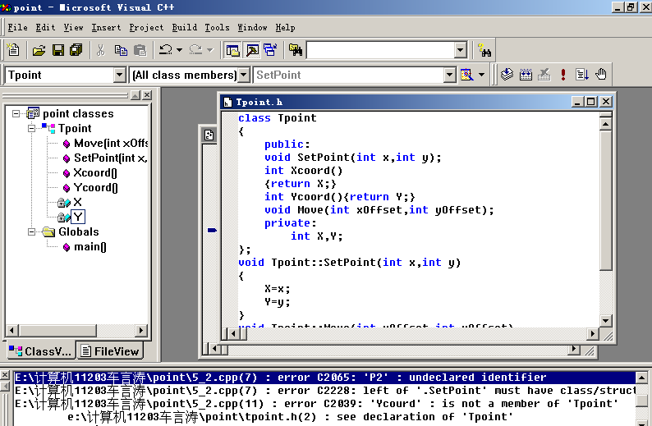This screenshot has width=652, height=426.
Task: Collapse the Tpoint class node
Action: [x=31, y=128]
